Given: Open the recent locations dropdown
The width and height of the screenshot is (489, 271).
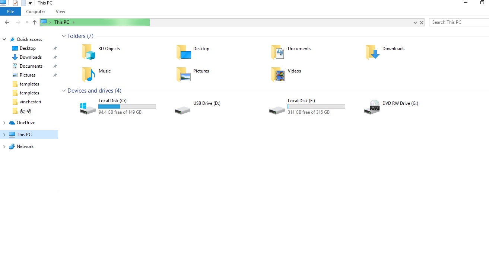Looking at the screenshot, I should (x=27, y=22).
